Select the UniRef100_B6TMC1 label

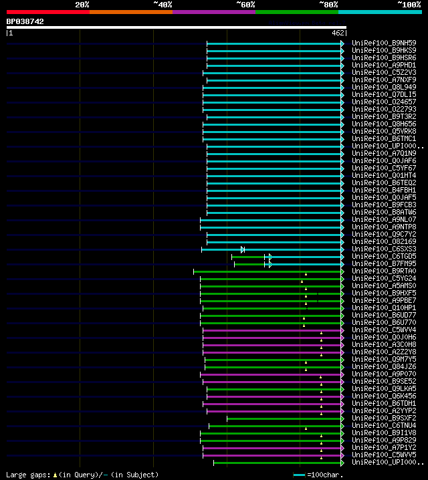pos(384,138)
